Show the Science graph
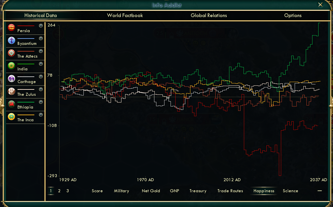Viewport: 333px width, 207px height. 291,191
